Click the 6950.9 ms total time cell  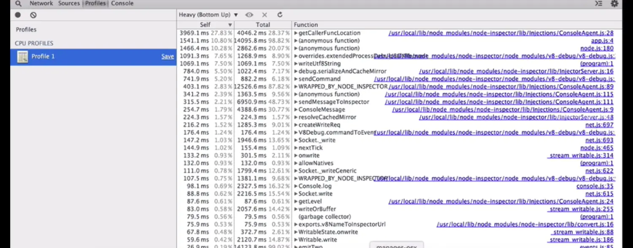(263, 102)
